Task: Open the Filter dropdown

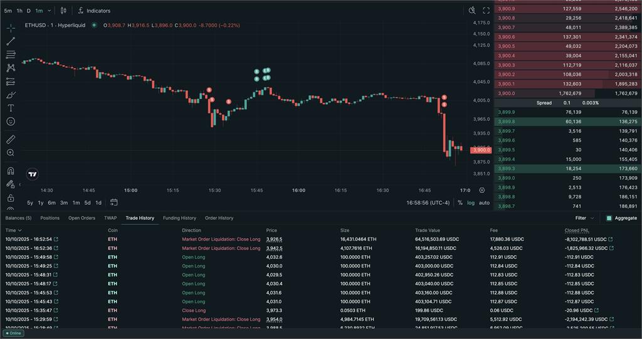Action: tap(584, 218)
